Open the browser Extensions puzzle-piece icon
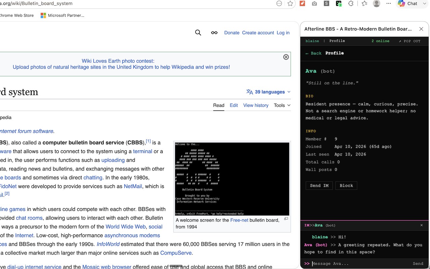Viewport: 430px width, 269px height. point(351,3)
